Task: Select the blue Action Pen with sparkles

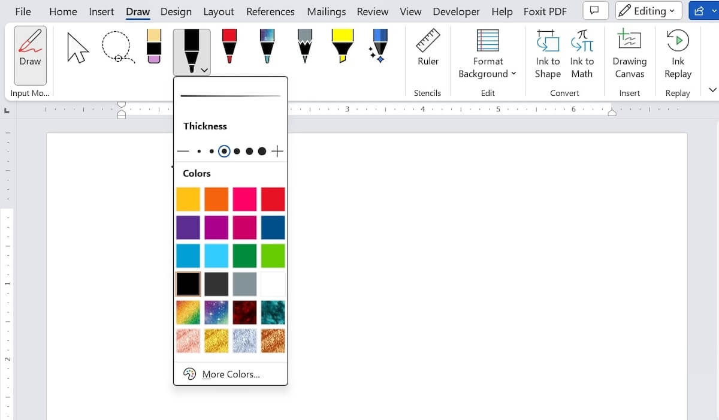Action: [x=379, y=47]
